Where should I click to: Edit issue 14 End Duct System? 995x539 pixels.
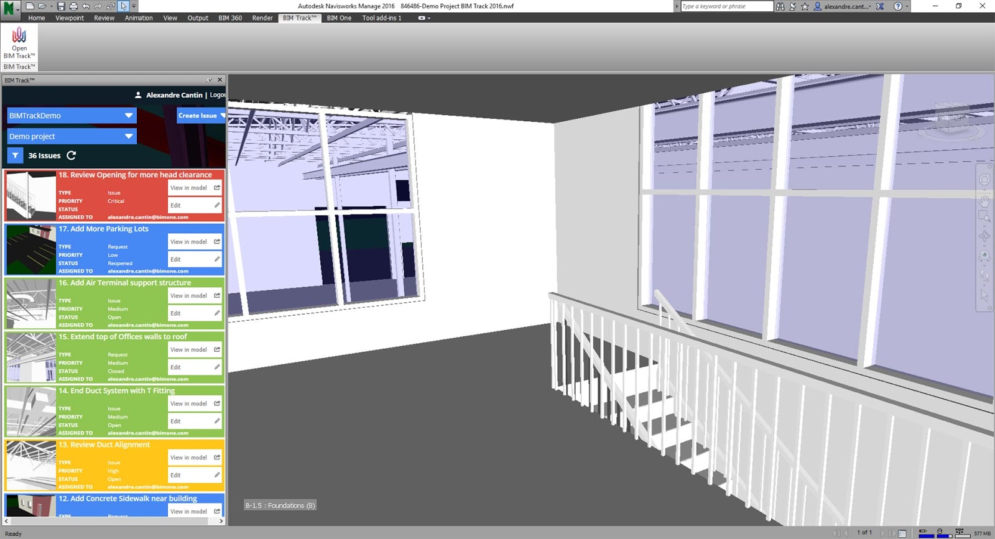[x=195, y=422]
